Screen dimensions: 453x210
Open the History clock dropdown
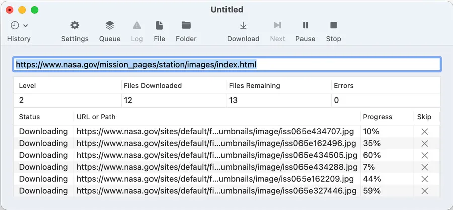pos(19,26)
